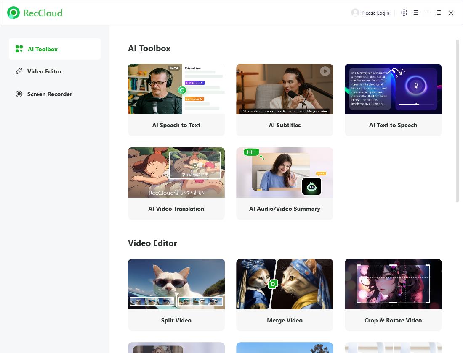The height and width of the screenshot is (353, 463).
Task: Click the RecCloud logo icon
Action: tap(13, 13)
